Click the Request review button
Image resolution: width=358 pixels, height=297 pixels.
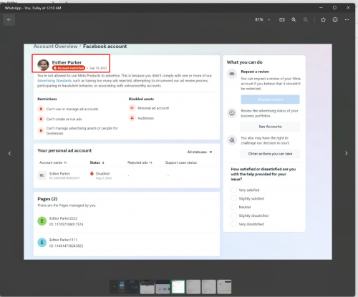[x=270, y=99]
